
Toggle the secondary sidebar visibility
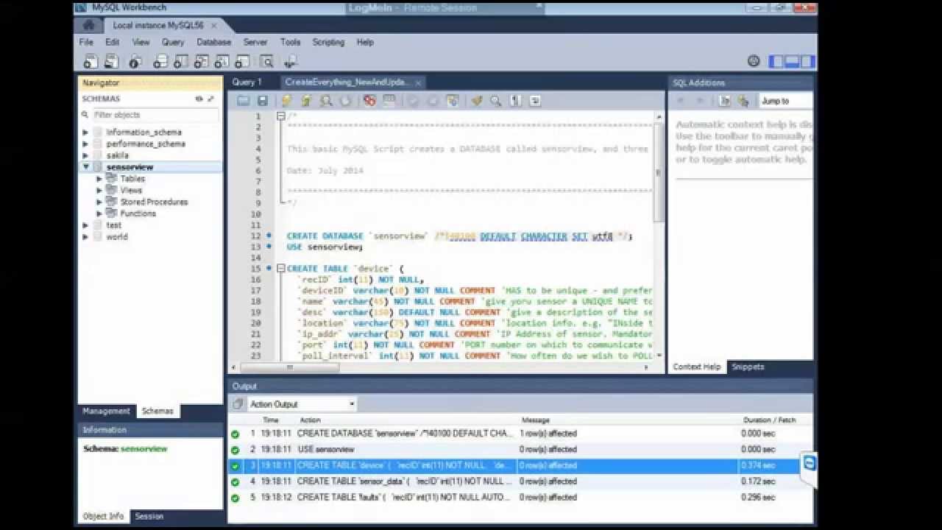[x=807, y=62]
